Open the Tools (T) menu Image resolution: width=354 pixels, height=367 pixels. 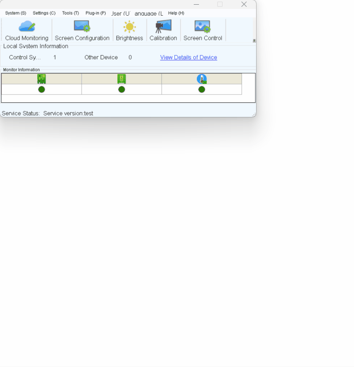tap(70, 13)
